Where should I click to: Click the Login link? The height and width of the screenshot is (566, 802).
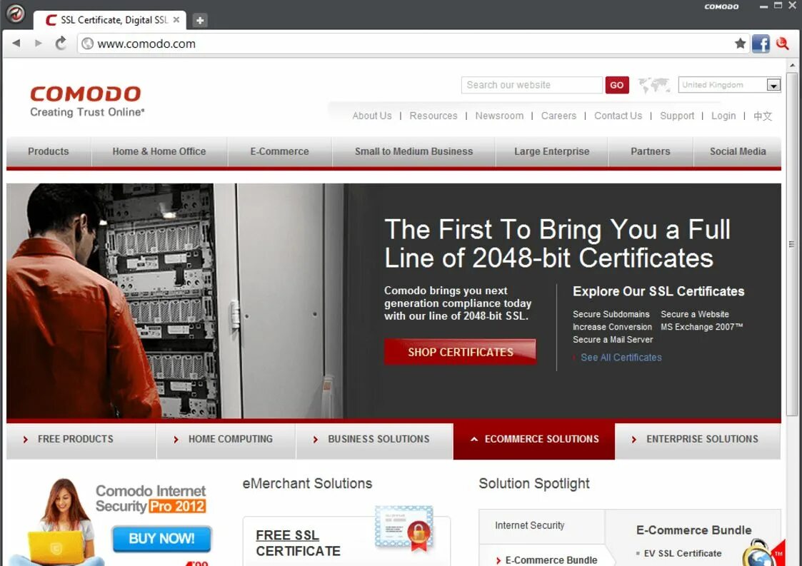723,116
